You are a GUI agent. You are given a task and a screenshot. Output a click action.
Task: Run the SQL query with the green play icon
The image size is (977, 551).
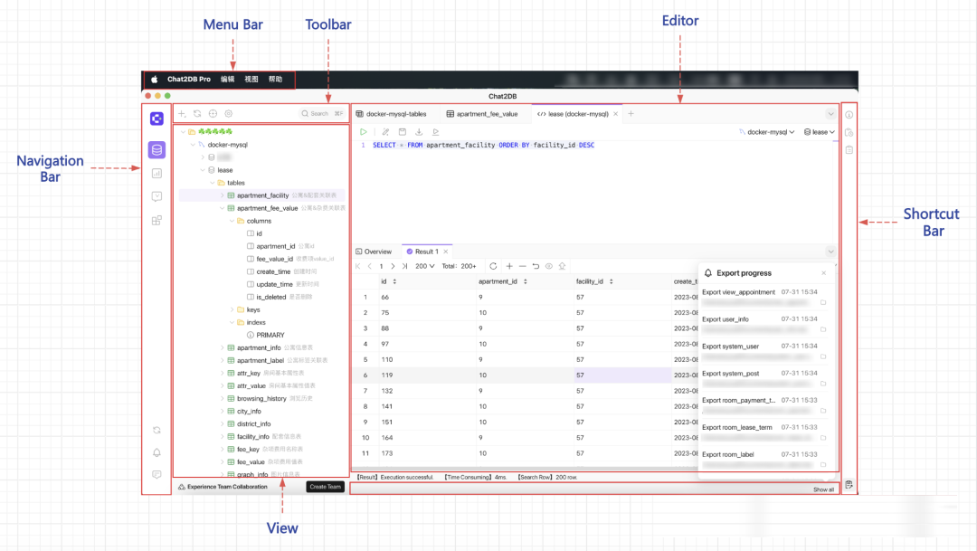pos(364,132)
